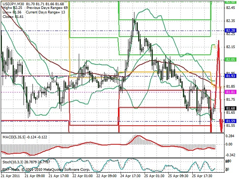
Task: Click the 24 Apr 17:30 time axis label
Action: coord(131,176)
